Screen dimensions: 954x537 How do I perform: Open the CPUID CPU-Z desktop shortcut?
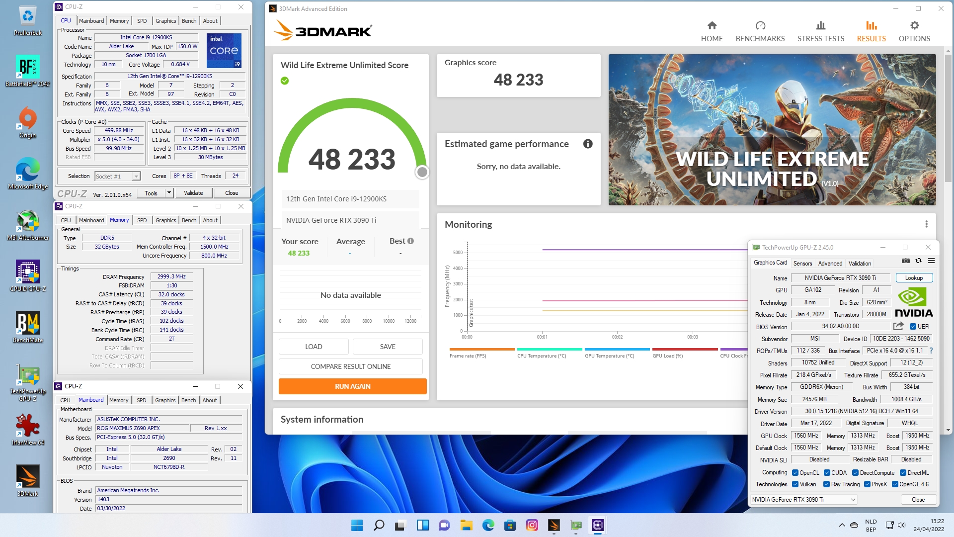click(28, 276)
